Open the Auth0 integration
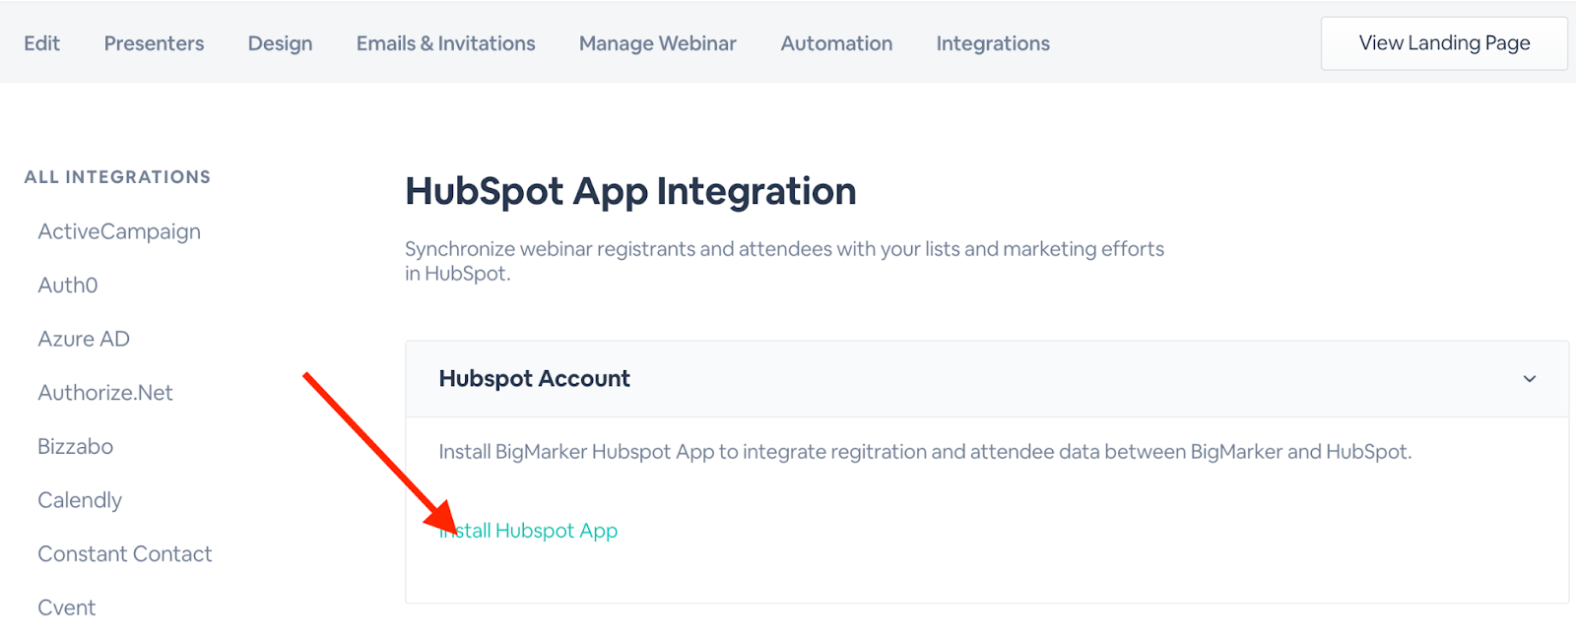The height and width of the screenshot is (637, 1576). tap(68, 286)
